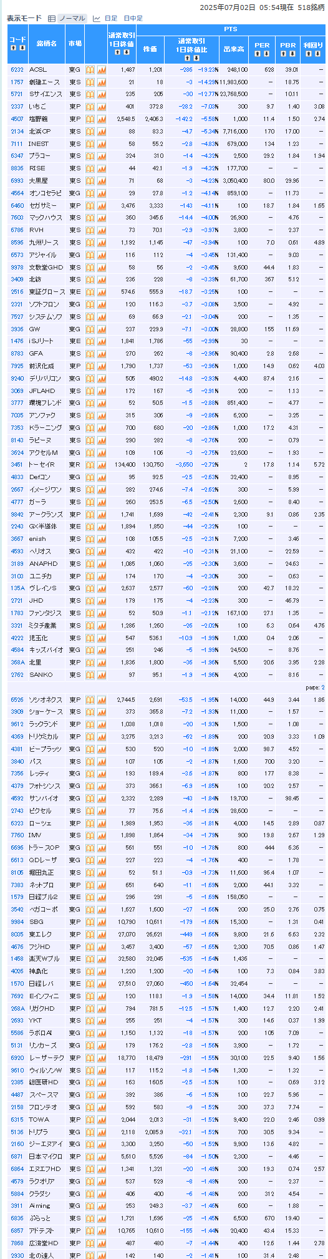Open the chart icon for レーザーテク

pos(102,1058)
